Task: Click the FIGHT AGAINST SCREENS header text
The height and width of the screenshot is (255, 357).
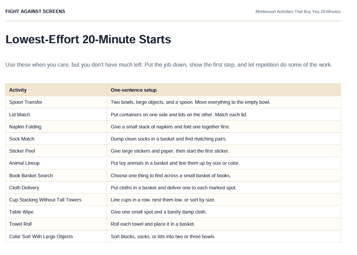Action: pos(35,11)
